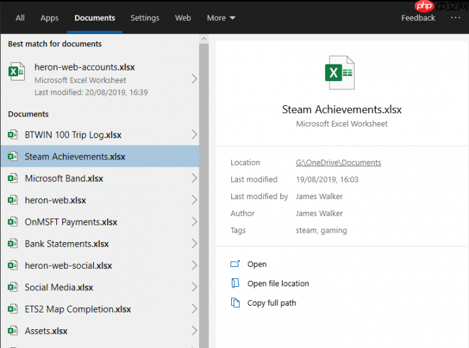Click the Excel icon beside Assets.xlsx

coord(13,331)
